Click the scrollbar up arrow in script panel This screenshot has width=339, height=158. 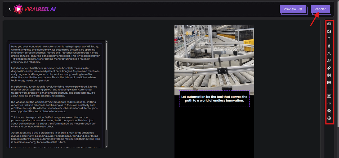(x=106, y=42)
